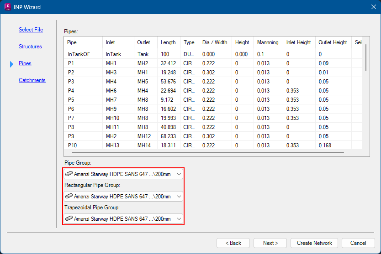Click length value 32.412
Screen dimensions: 381x254
point(168,63)
